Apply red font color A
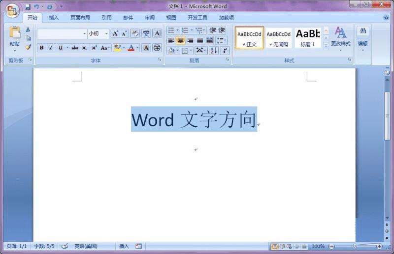 pyautogui.click(x=131, y=48)
